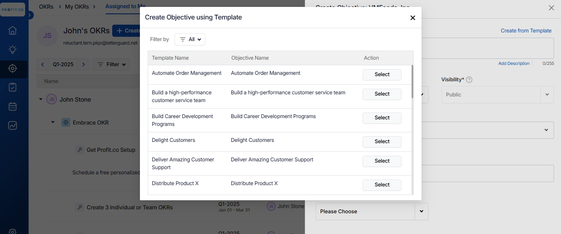Open the settings gear icon in sidebar
Viewport: 561px width, 234px height.
[13, 231]
